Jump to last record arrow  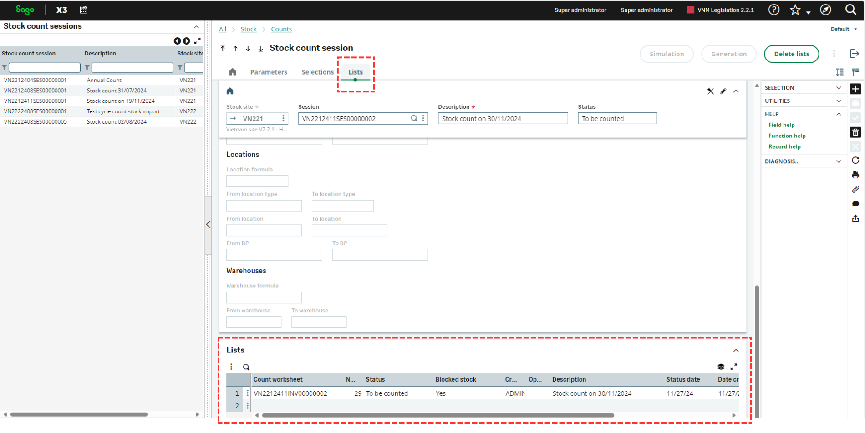tap(261, 48)
